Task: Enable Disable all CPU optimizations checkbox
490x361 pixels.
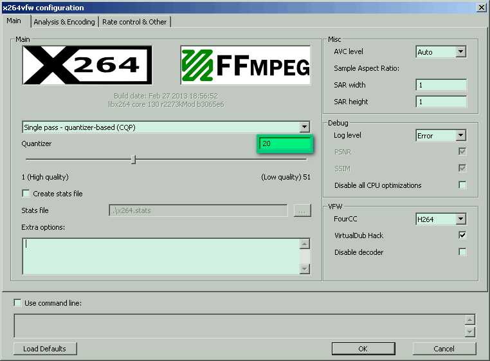Action: coord(462,185)
